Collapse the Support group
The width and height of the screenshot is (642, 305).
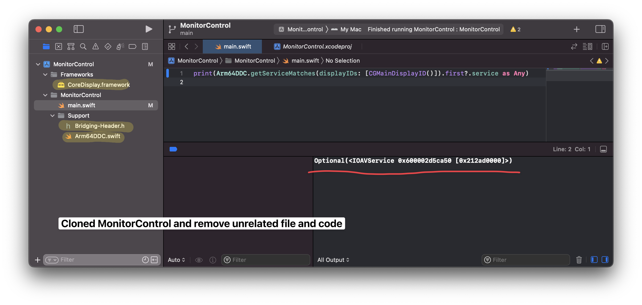pyautogui.click(x=53, y=115)
